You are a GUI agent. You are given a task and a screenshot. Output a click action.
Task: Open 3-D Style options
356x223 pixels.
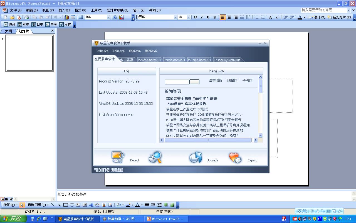point(172,205)
